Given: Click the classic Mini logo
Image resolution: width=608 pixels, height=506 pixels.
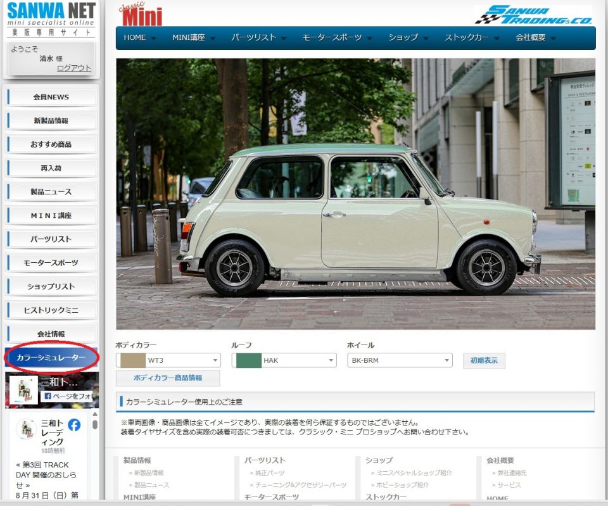Looking at the screenshot, I should [141, 15].
